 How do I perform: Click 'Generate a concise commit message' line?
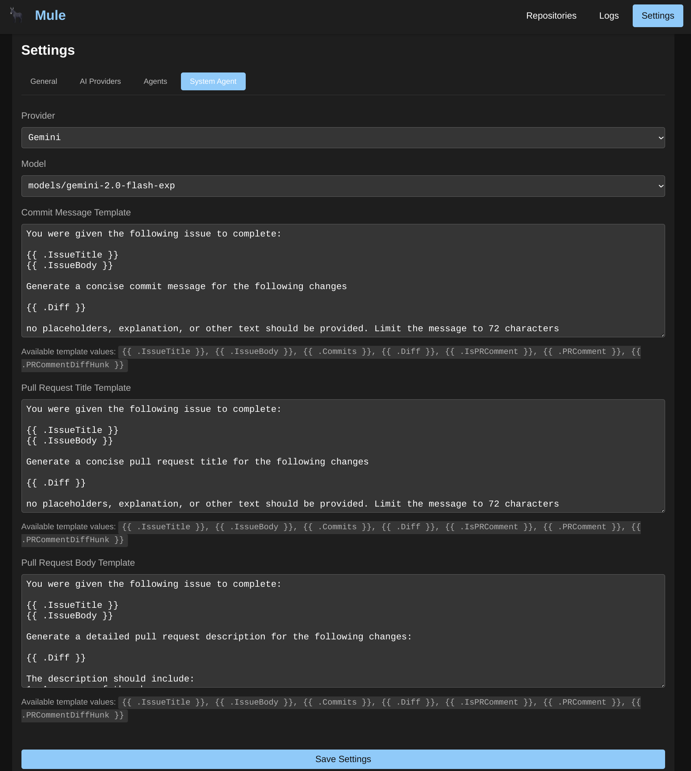coord(187,287)
